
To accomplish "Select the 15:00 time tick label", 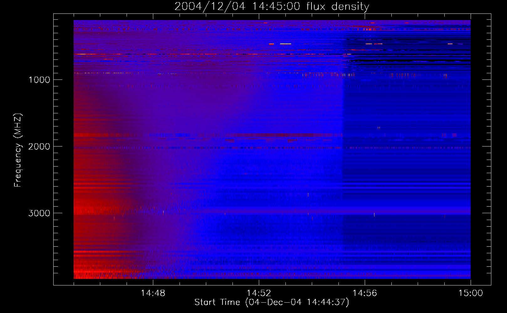I will click(471, 293).
